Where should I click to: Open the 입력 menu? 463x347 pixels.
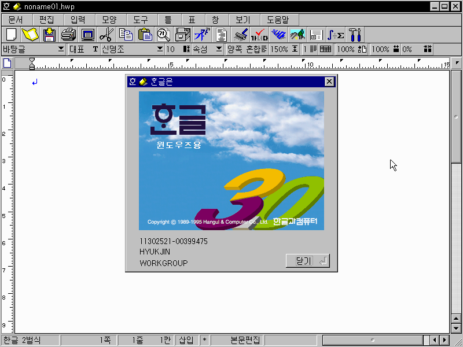(78, 20)
